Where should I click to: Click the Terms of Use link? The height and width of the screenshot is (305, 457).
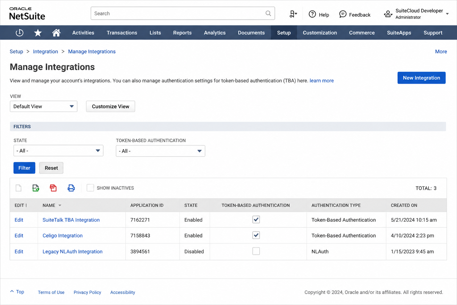pyautogui.click(x=51, y=292)
